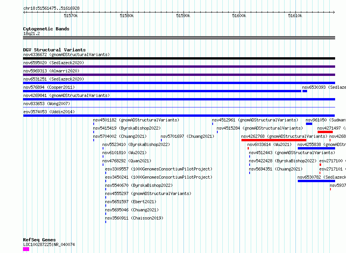The height and width of the screenshot is (253, 346).
Task: Open variant nsv6531251 (Sedlazeck2020) label
Action: pyautogui.click(x=54, y=79)
